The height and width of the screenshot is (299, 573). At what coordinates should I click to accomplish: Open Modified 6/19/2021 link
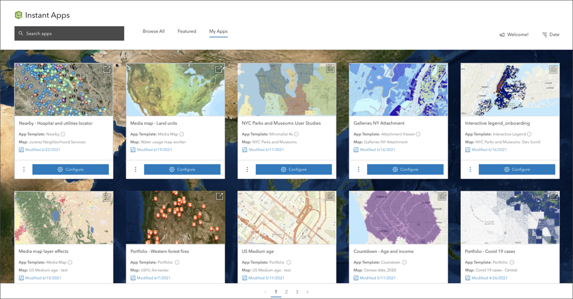point(151,150)
